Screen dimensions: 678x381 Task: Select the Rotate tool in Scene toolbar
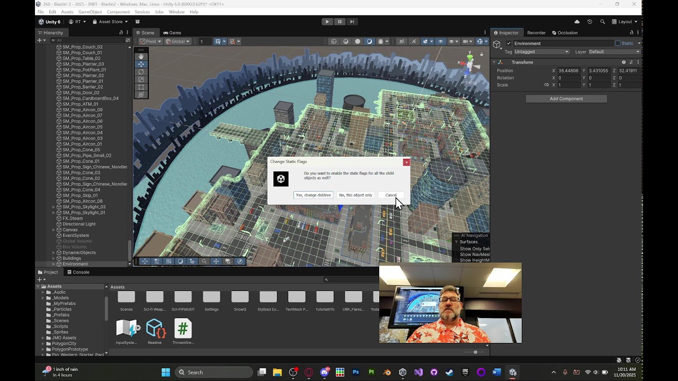141,72
